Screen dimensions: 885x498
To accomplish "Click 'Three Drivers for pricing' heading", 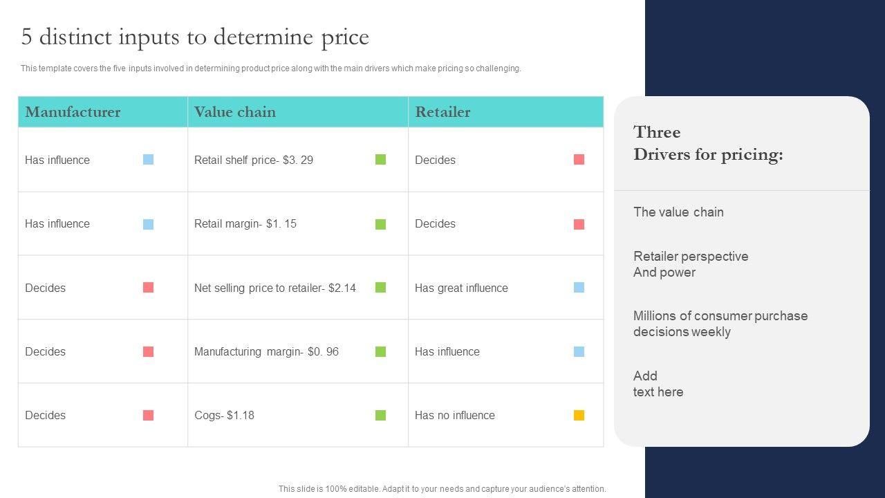I will tap(708, 143).
